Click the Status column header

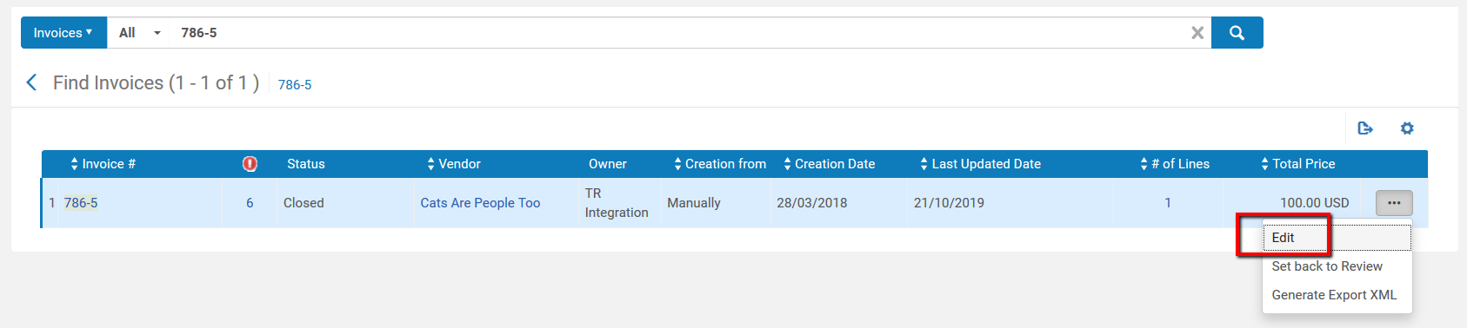[306, 164]
